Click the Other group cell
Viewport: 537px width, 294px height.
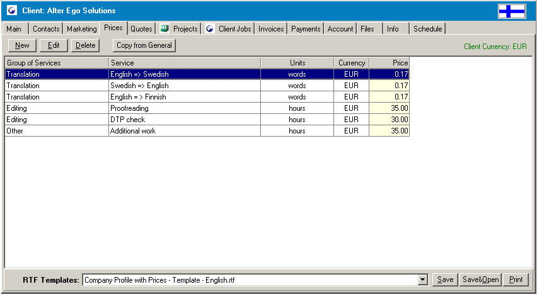57,131
